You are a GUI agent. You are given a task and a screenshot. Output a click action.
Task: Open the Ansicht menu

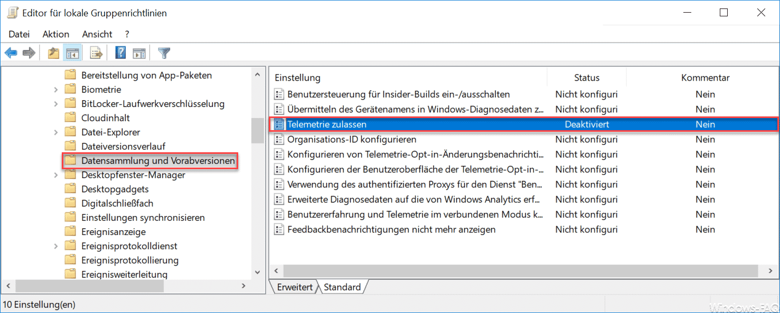coord(97,34)
